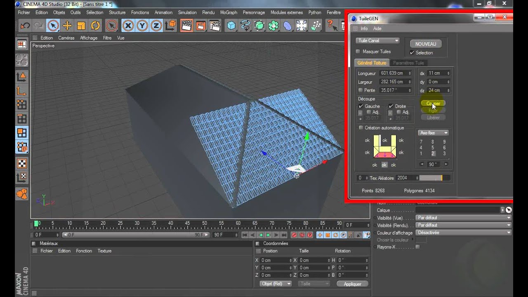This screenshot has width=528, height=297.
Task: Open the spline tools icon
Action: [x=245, y=26]
